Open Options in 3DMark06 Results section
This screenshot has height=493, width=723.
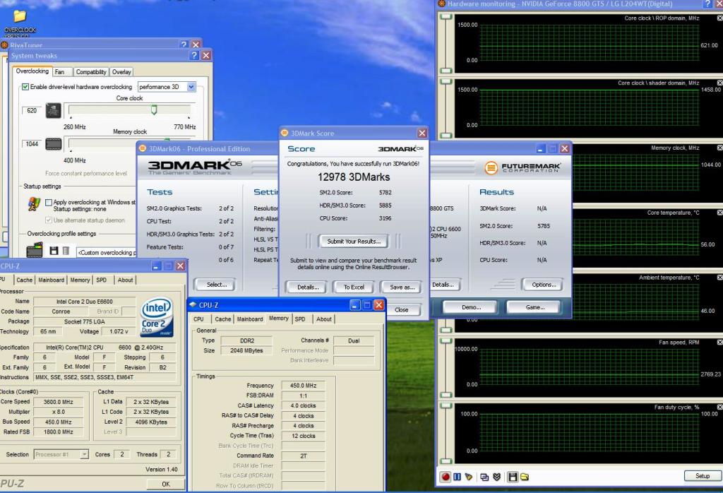(543, 285)
